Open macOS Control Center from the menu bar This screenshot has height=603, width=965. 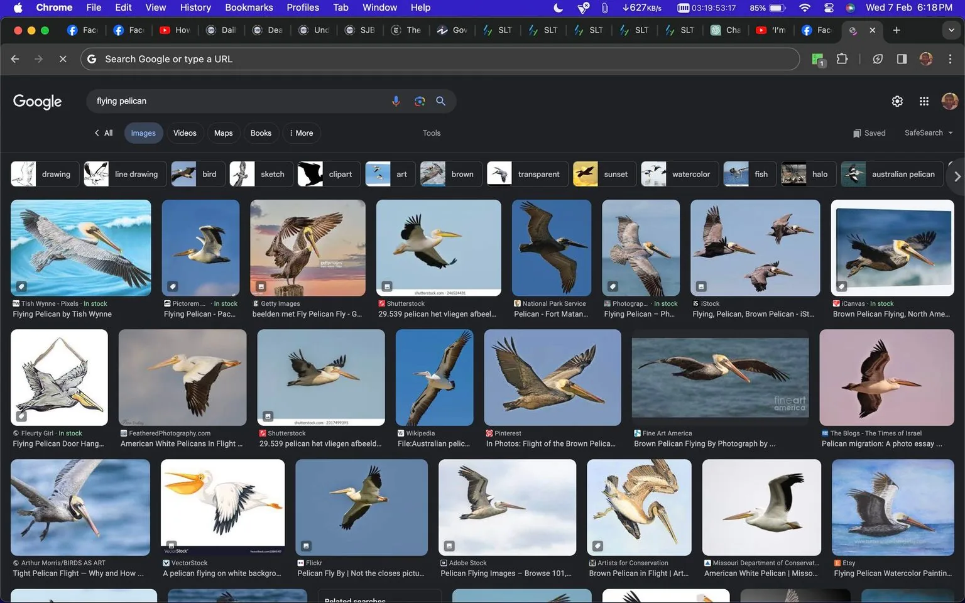coord(828,8)
